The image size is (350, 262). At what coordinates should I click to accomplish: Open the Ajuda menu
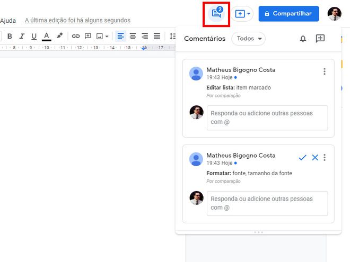(x=8, y=21)
